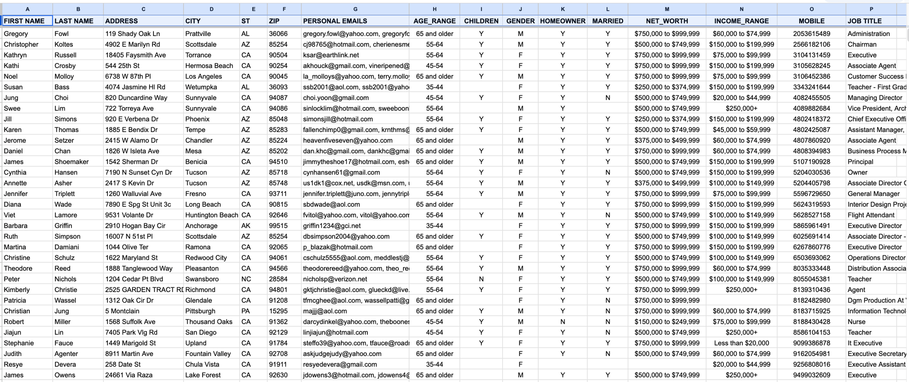This screenshot has height=382, width=909.
Task: Click the INCOME_RANGE header cell
Action: click(x=741, y=21)
